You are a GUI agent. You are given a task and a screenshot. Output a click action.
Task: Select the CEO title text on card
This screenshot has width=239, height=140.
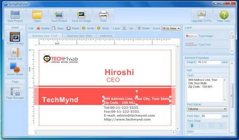[x=113, y=80]
